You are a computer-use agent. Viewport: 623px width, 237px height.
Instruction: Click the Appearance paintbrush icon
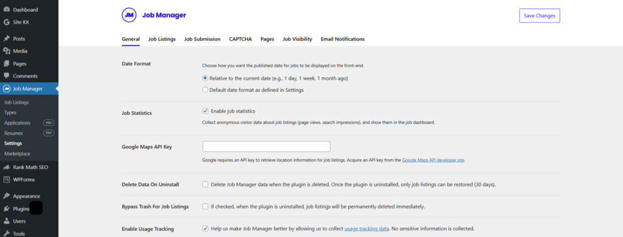pos(6,196)
